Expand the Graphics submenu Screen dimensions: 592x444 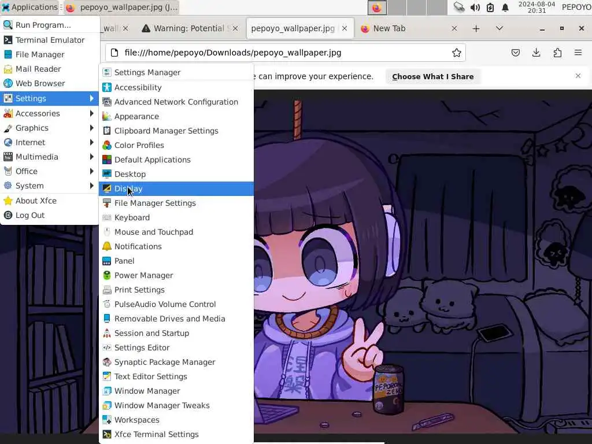(x=49, y=128)
